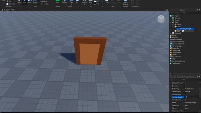
Task: Select Chat service in the Explorer
Action: click(174, 59)
